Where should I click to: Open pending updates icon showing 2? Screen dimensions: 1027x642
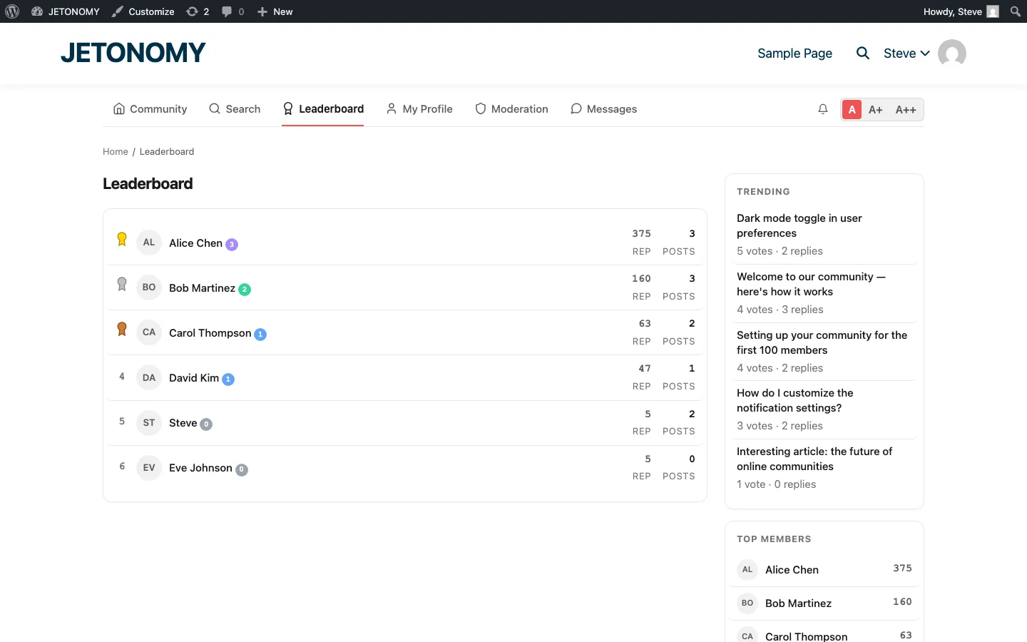192,11
